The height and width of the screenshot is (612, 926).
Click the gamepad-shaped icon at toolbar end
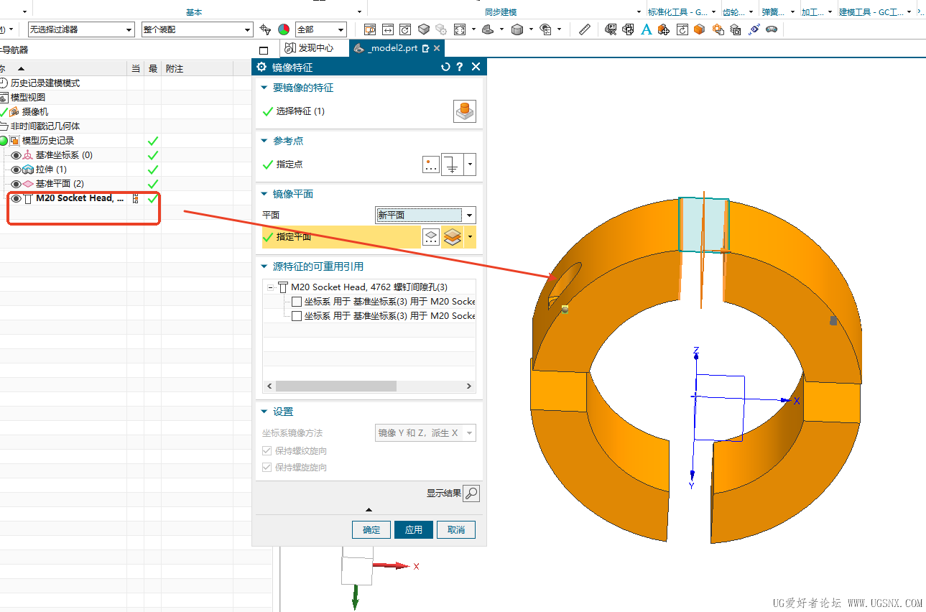[772, 29]
